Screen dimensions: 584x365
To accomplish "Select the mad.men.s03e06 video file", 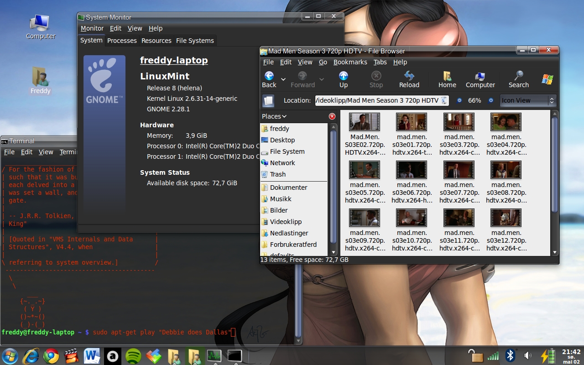I will tap(412, 182).
